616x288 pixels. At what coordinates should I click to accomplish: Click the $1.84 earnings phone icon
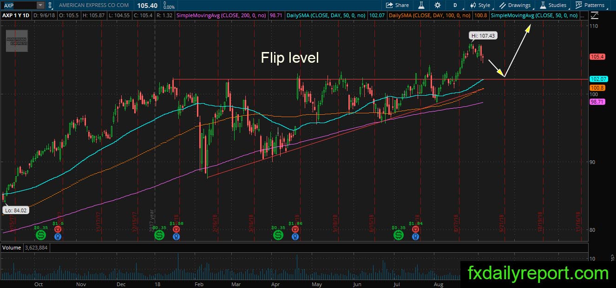pyautogui.click(x=415, y=229)
